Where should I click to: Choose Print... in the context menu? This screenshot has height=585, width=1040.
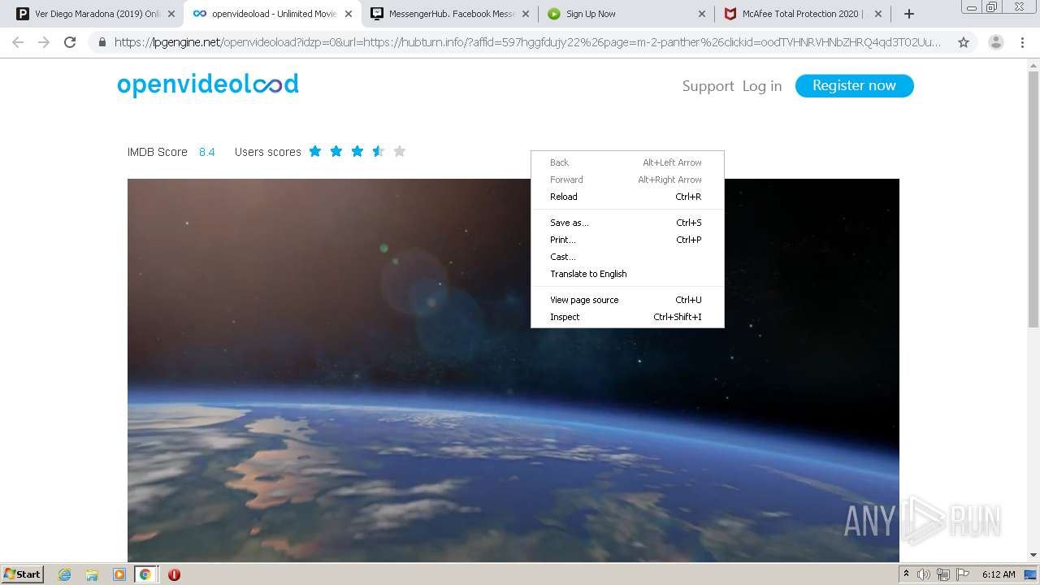tap(627, 240)
